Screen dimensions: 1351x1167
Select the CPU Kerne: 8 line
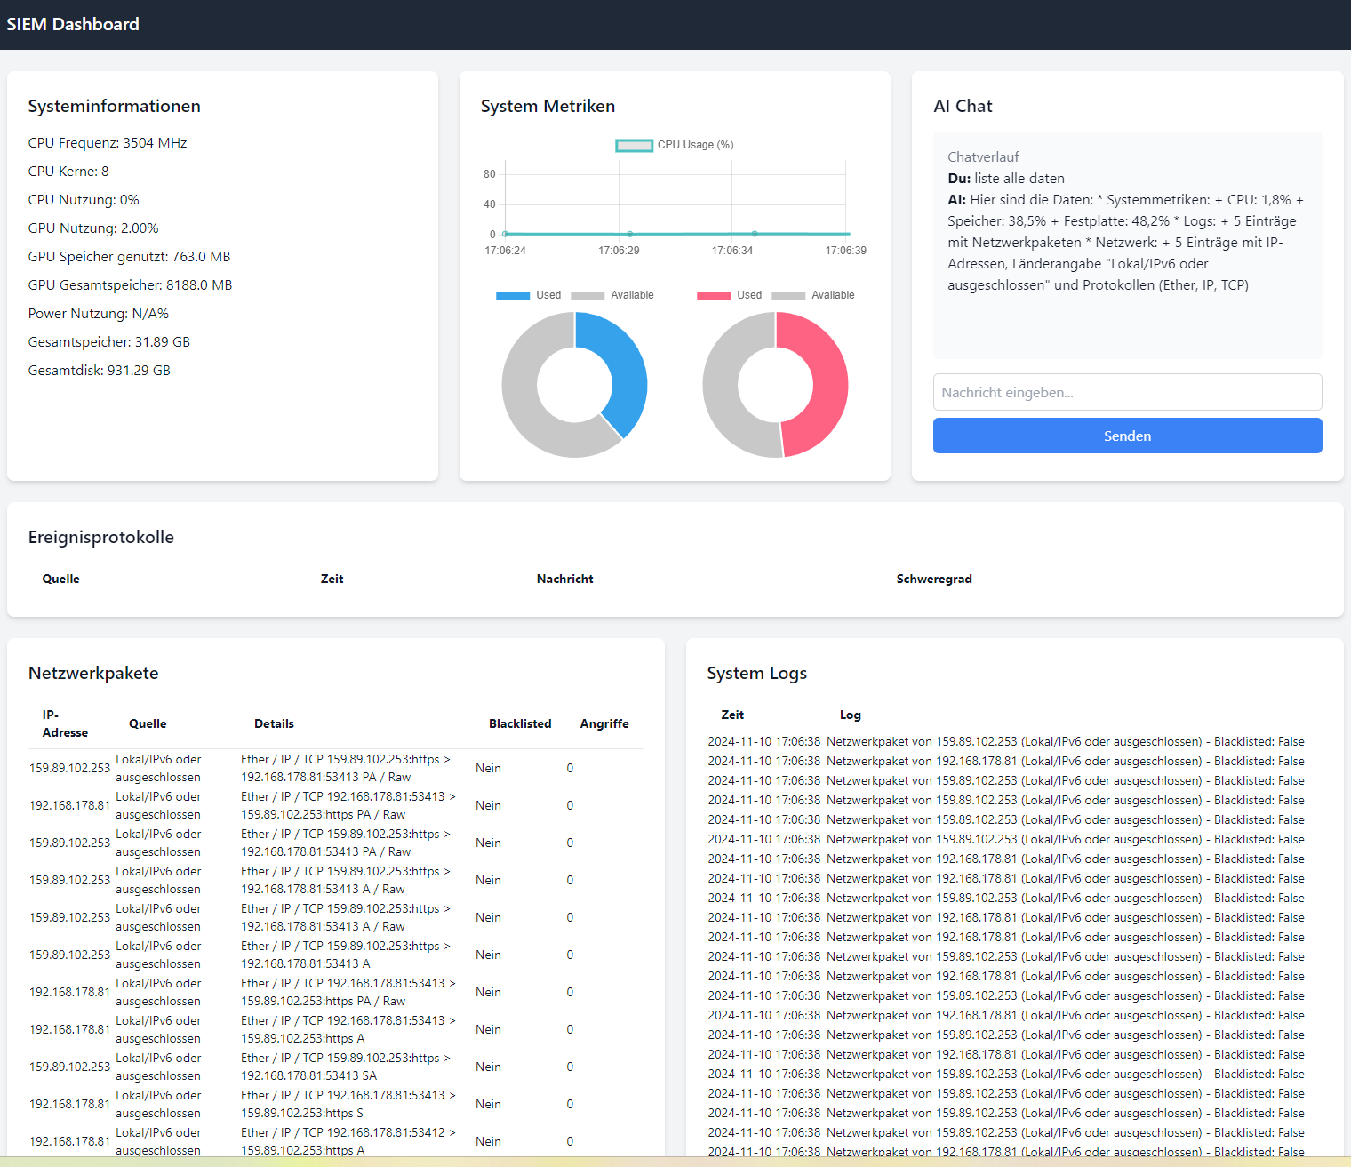(x=68, y=171)
